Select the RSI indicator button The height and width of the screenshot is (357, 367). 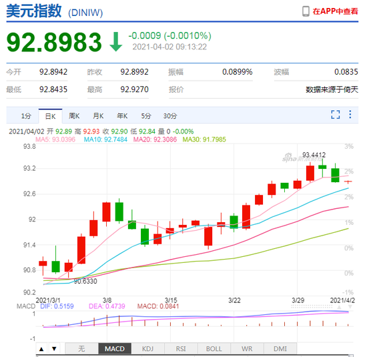pos(181,349)
